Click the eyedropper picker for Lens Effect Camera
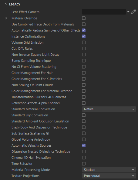 133,12
